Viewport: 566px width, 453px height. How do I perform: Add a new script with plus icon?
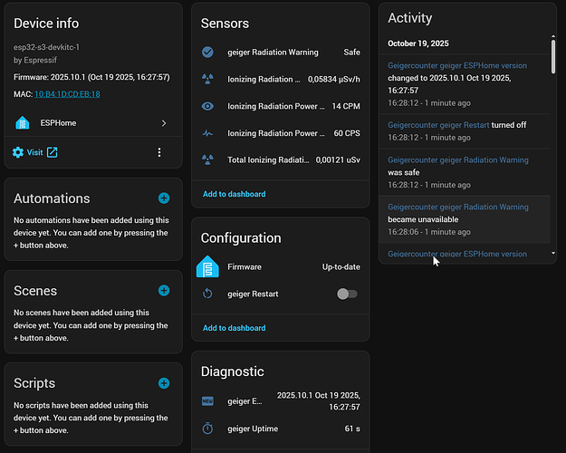tap(164, 383)
